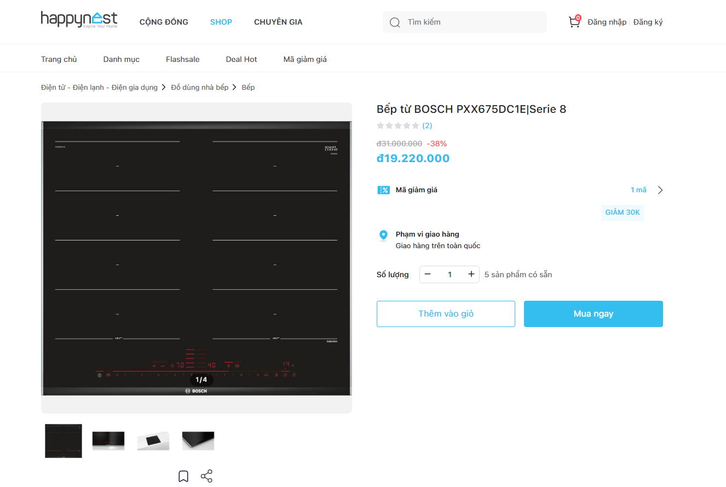Open the shopping cart icon
The width and height of the screenshot is (726, 487).
[574, 22]
